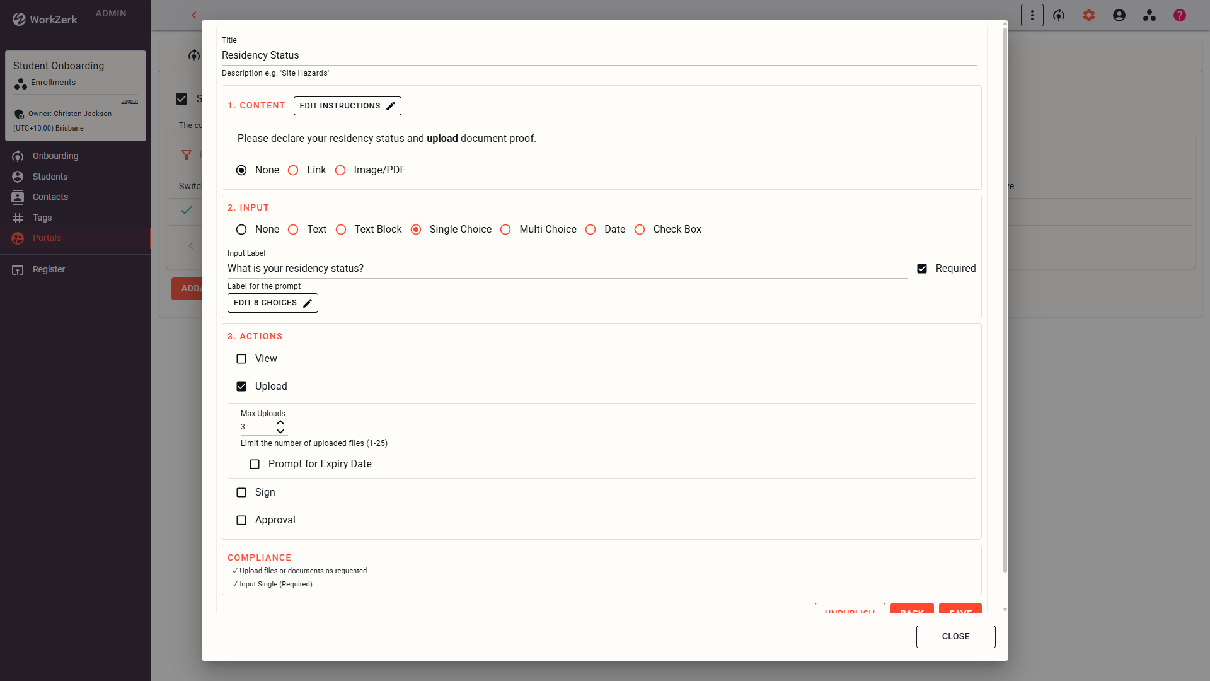The width and height of the screenshot is (1210, 681).
Task: Open help via the pink question mark icon
Action: (1180, 15)
